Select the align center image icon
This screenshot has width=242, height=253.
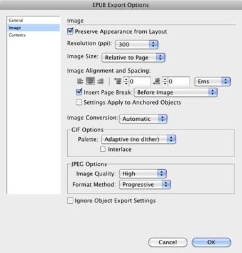pos(90,81)
